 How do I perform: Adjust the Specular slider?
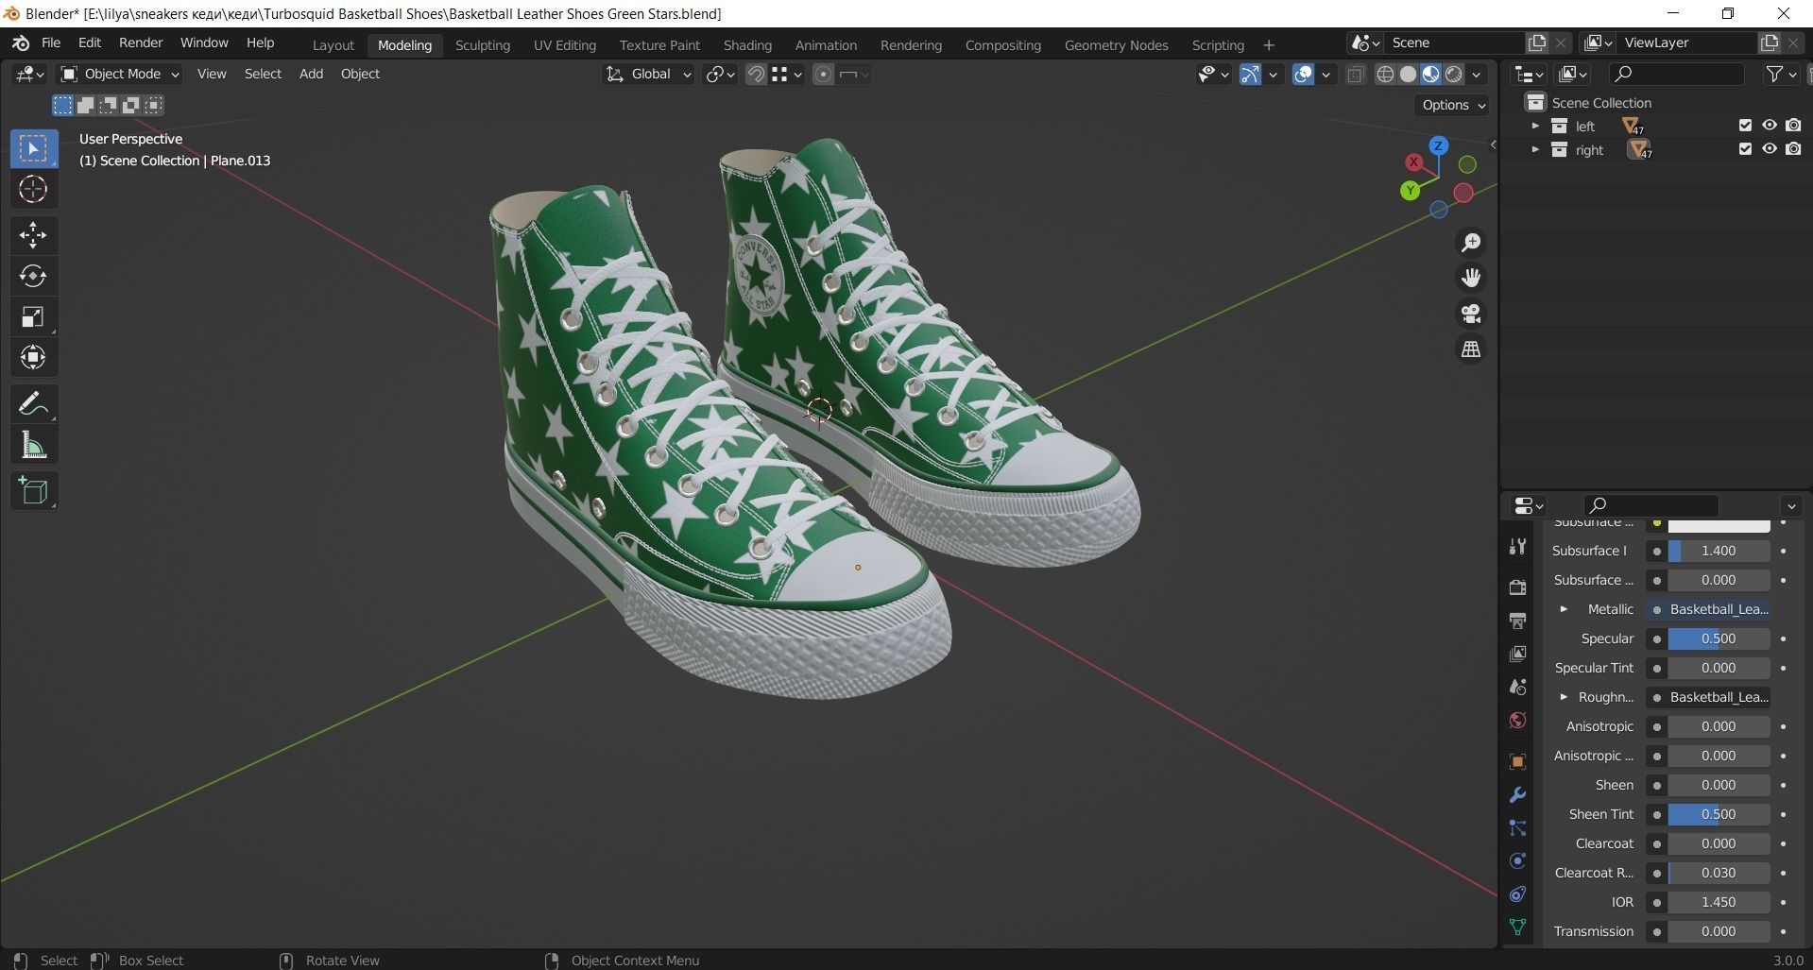[x=1719, y=638]
